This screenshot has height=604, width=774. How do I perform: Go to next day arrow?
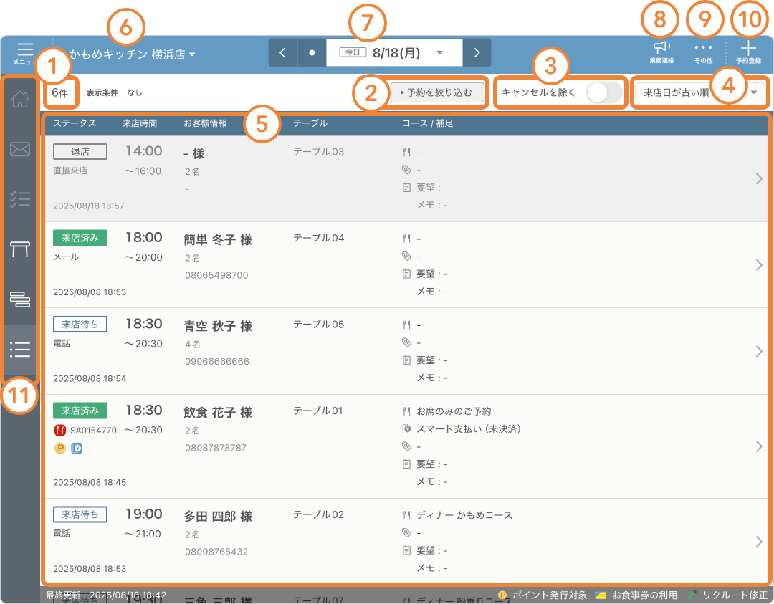[x=477, y=53]
